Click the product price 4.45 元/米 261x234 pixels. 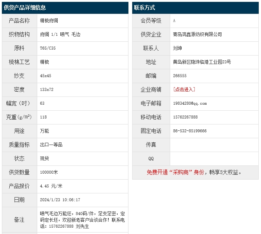pos(51,186)
